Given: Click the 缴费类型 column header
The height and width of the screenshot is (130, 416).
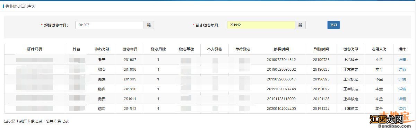Looking at the screenshot, I should click(350, 49).
